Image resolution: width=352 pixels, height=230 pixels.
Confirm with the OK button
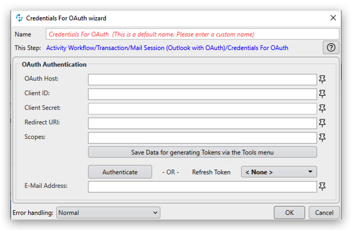(289, 212)
